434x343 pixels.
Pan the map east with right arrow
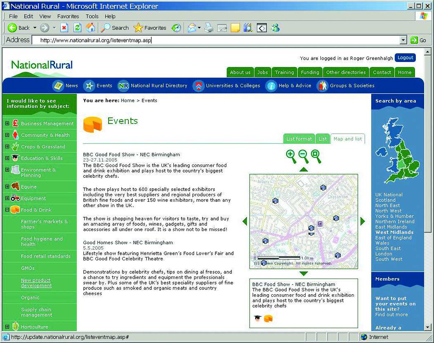click(362, 221)
